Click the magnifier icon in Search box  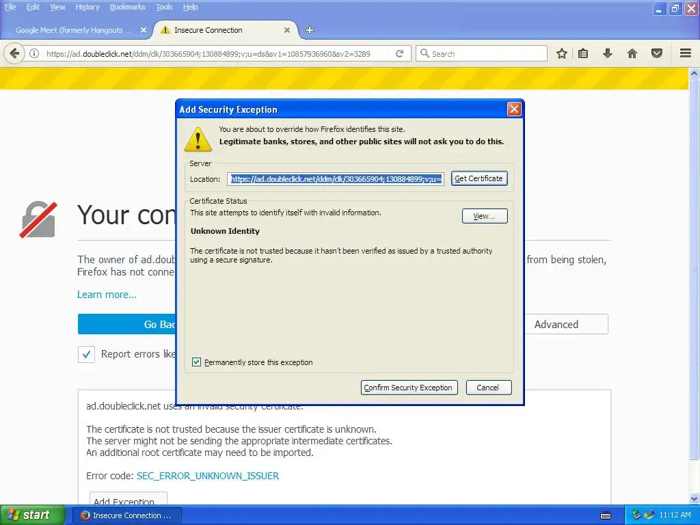tap(425, 53)
